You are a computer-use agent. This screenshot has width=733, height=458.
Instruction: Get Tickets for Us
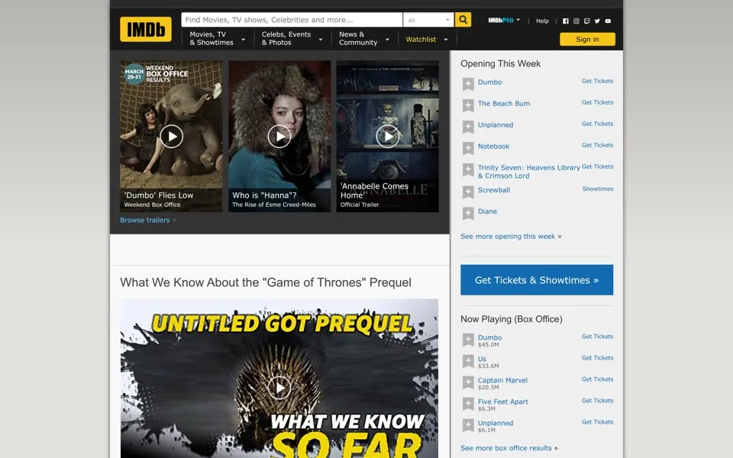click(597, 358)
